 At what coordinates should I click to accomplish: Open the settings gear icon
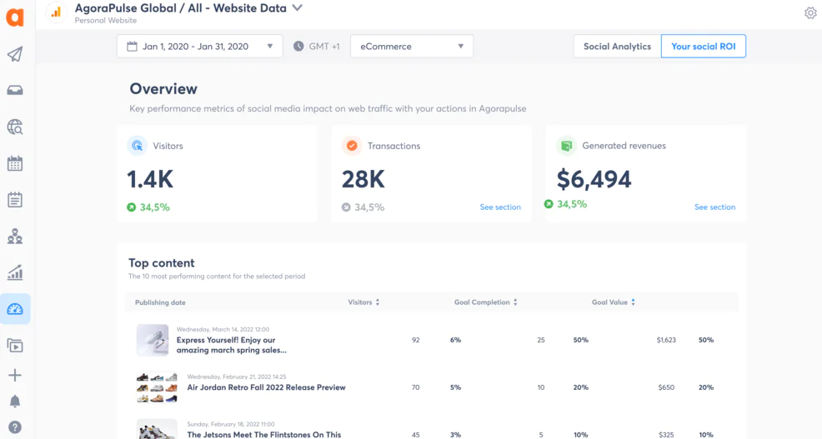click(810, 13)
